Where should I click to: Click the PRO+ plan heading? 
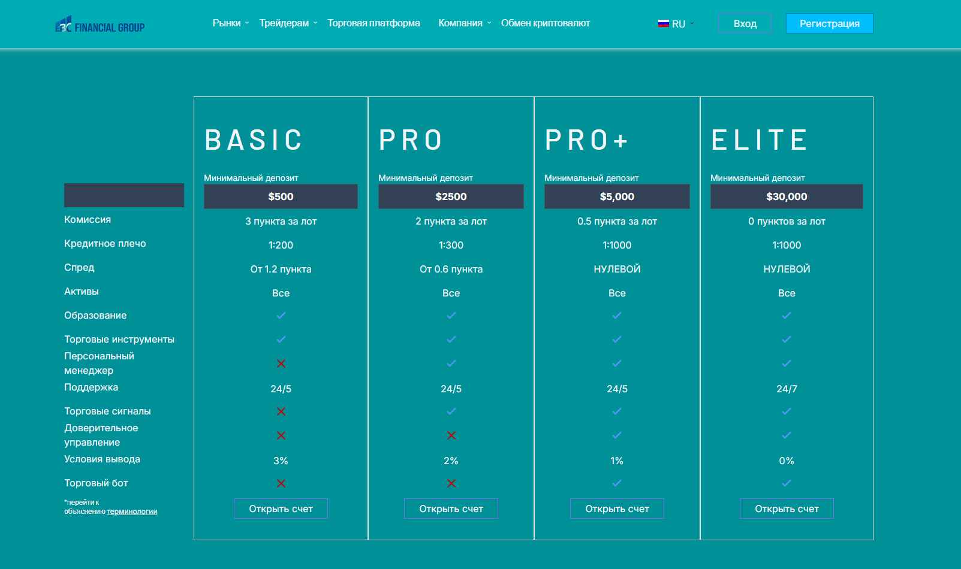click(x=586, y=140)
